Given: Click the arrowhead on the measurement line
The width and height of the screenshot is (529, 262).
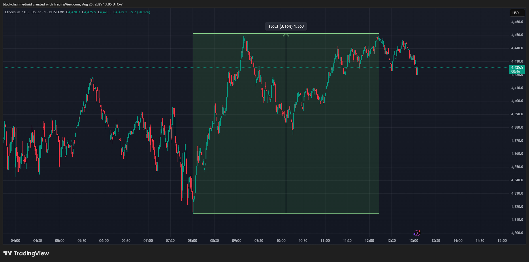Looking at the screenshot, I should pos(286,35).
